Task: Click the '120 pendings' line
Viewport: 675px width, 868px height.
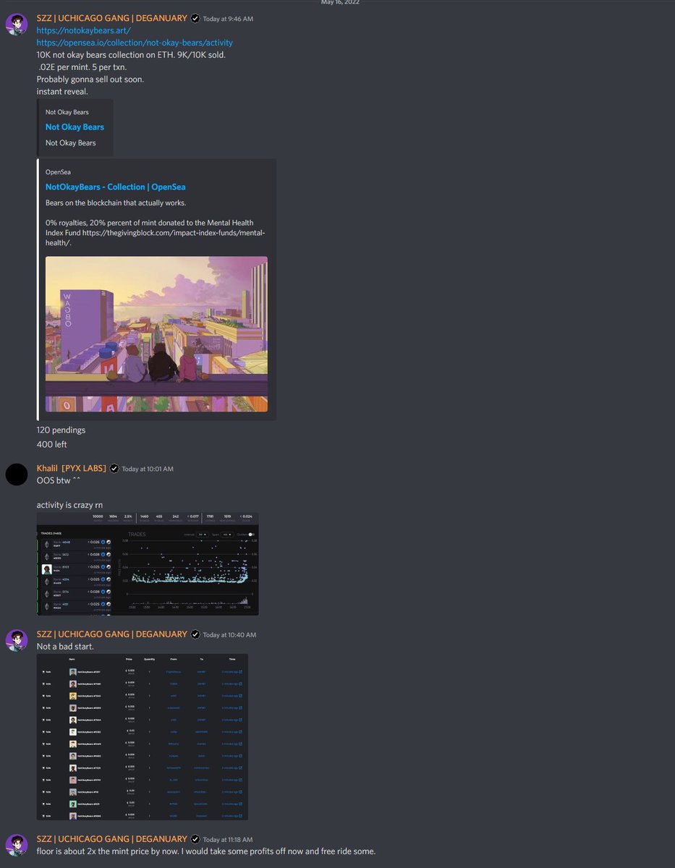Action: click(x=61, y=430)
